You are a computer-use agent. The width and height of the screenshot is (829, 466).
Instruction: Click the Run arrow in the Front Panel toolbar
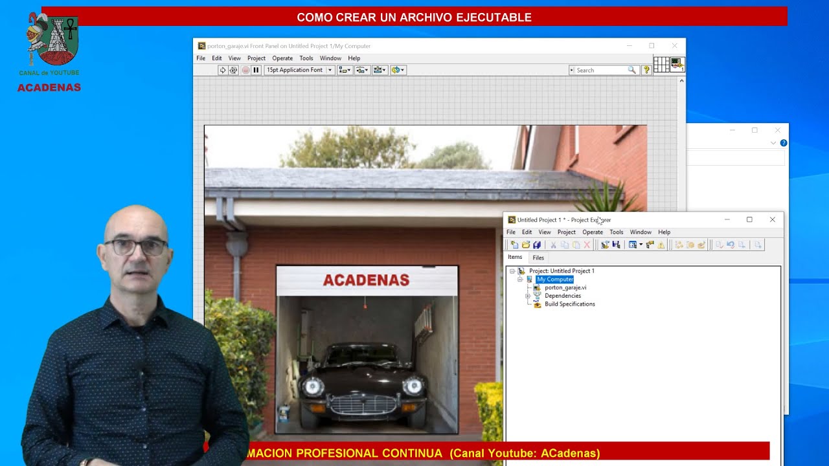pos(222,70)
